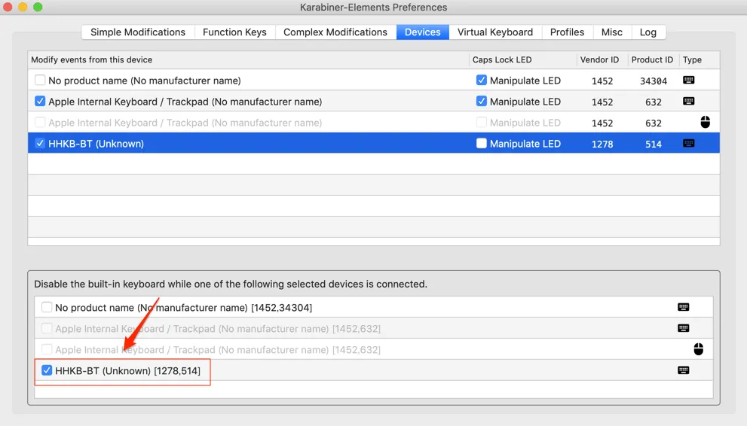
Task: Uncheck Apple Internal Keyboard modify events checkbox
Action: click(40, 101)
